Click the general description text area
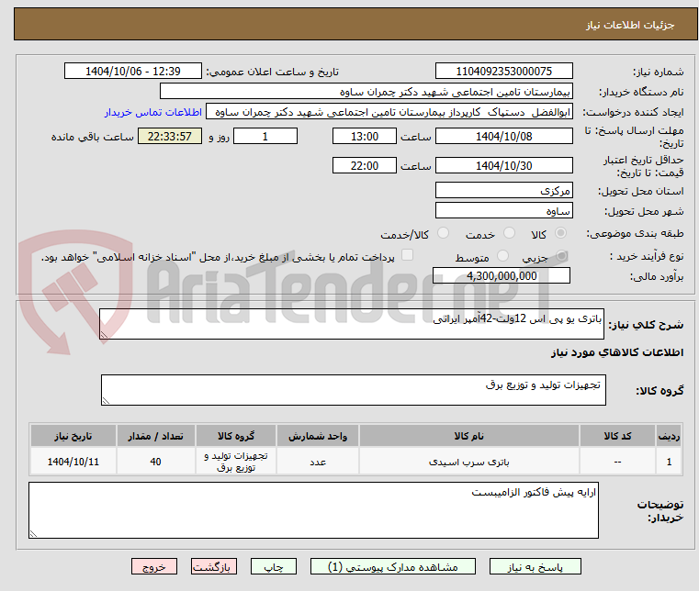The width and height of the screenshot is (699, 591). coord(351,324)
